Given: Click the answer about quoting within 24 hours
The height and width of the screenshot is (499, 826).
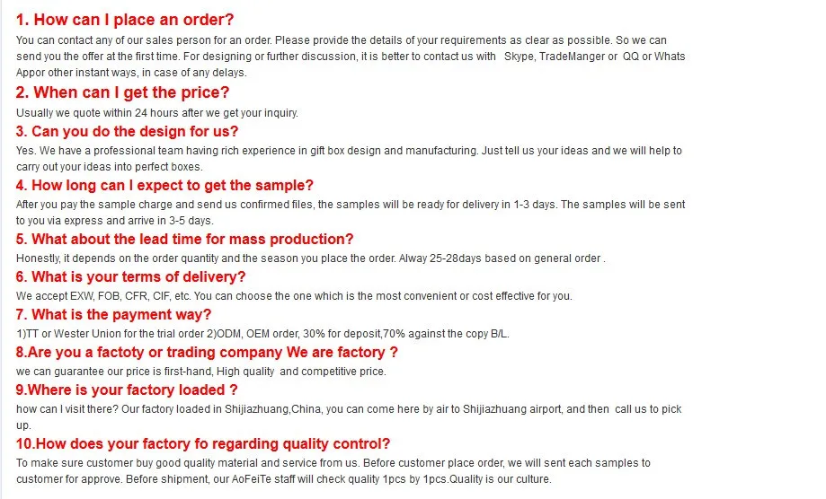Looking at the screenshot, I should (157, 112).
